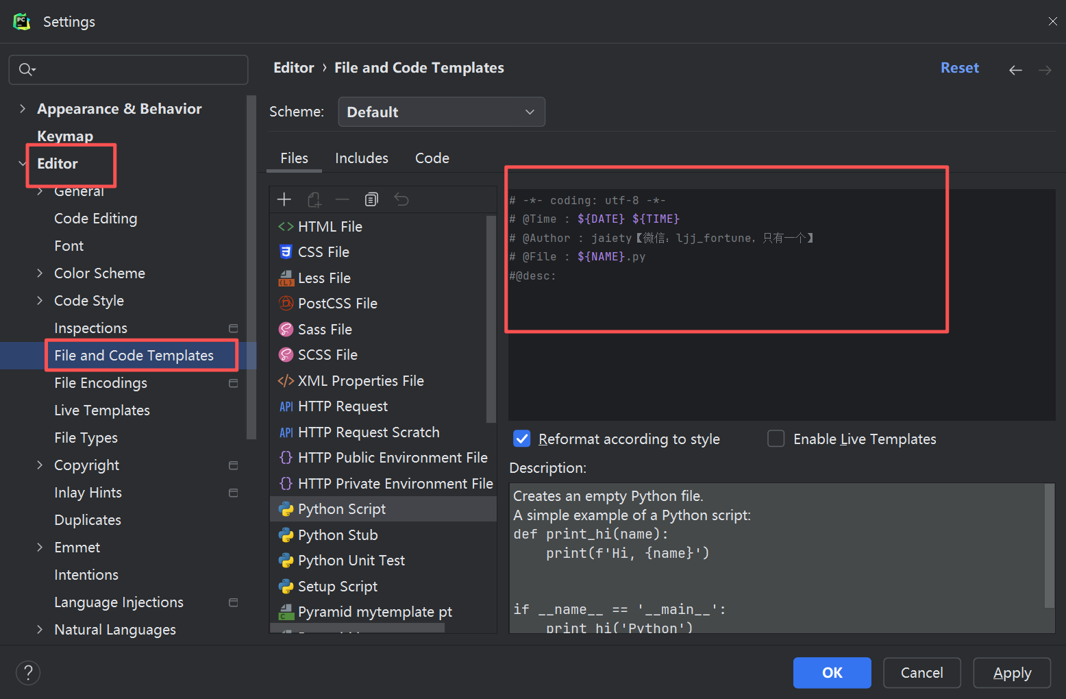The height and width of the screenshot is (699, 1066).
Task: Click the Copy Template icon
Action: click(x=371, y=199)
